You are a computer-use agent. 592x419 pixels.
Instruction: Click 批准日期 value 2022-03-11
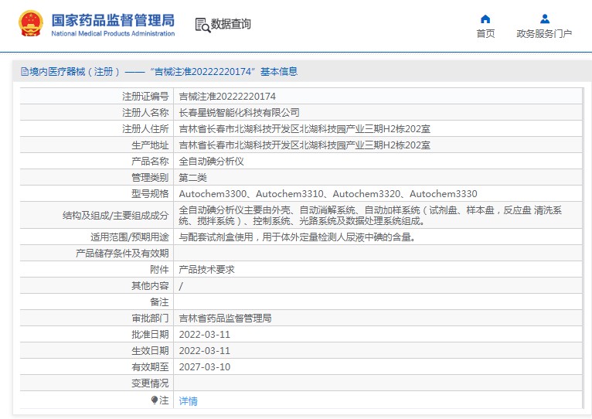pos(204,335)
